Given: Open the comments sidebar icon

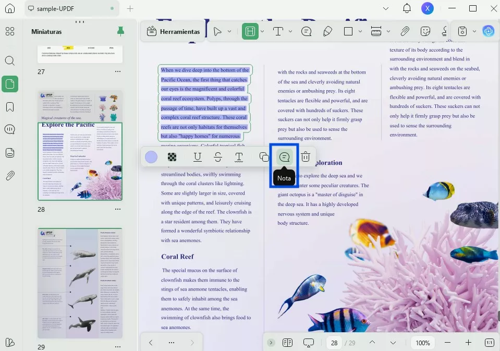Looking at the screenshot, I should 10,129.
